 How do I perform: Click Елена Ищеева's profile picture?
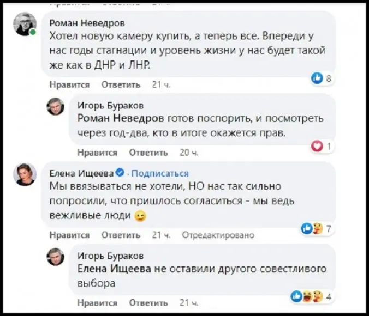click(25, 174)
